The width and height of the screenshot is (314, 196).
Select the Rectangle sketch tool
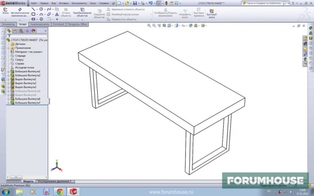pos(33,14)
